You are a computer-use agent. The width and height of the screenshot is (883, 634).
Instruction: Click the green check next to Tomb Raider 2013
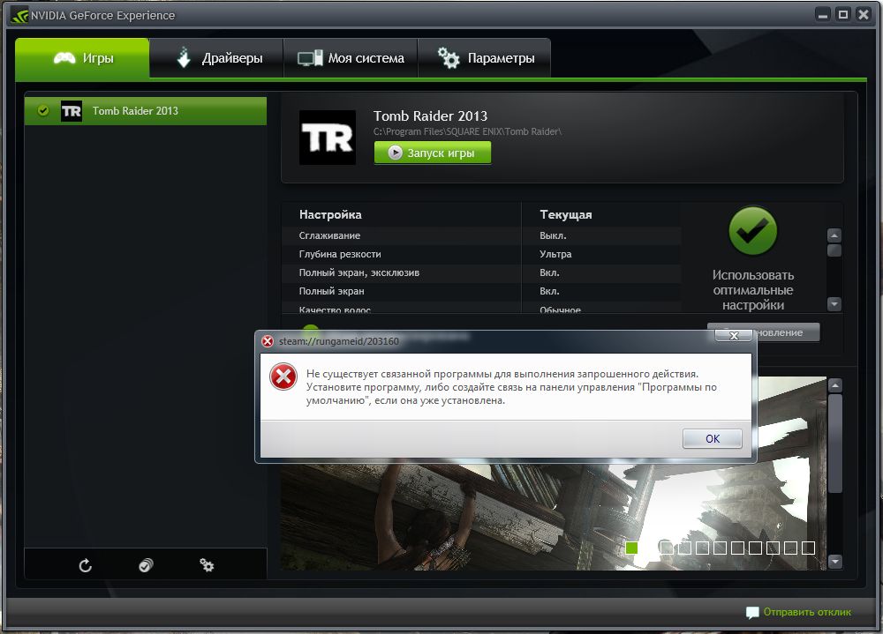pos(42,110)
